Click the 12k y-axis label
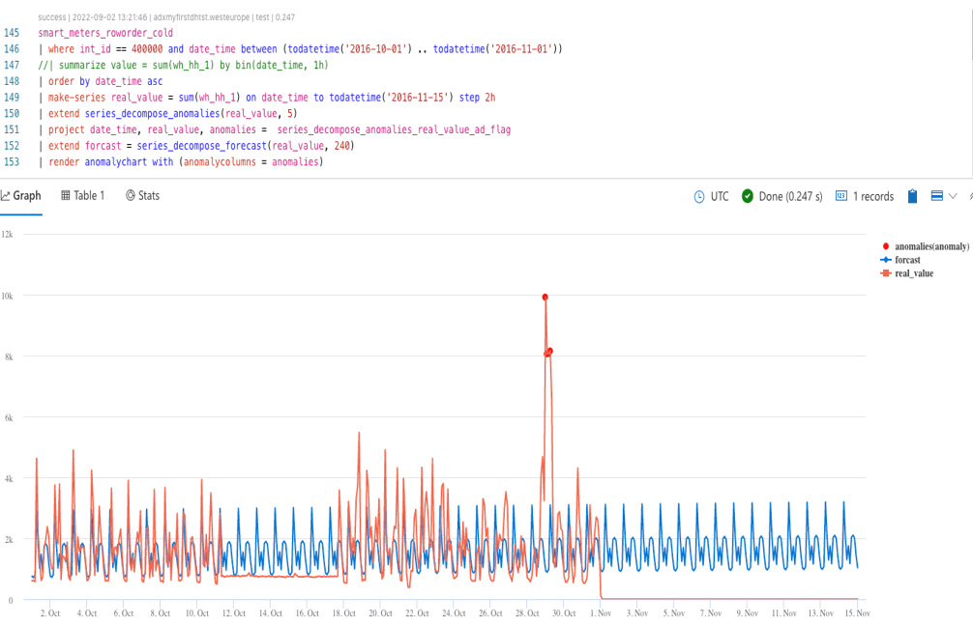The height and width of the screenshot is (627, 973). [x=7, y=234]
